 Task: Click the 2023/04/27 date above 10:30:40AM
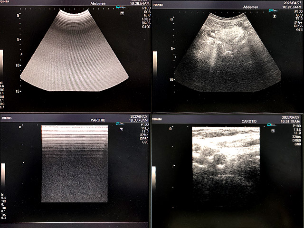[139, 116]
